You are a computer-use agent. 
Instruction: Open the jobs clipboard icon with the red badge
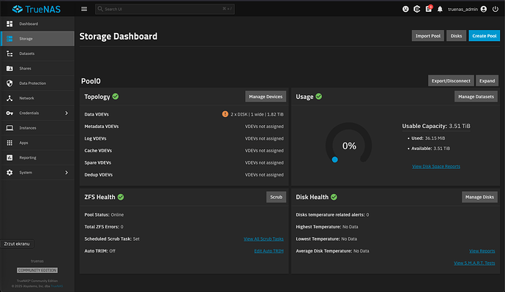coord(429,9)
